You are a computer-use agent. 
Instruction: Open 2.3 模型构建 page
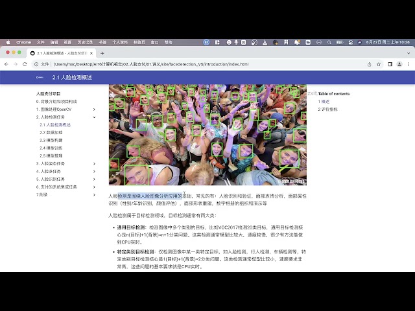tap(51, 141)
